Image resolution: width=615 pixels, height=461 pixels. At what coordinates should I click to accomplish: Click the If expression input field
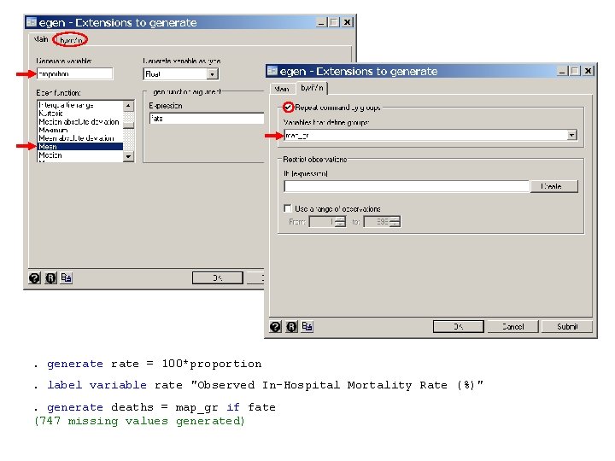tap(407, 186)
